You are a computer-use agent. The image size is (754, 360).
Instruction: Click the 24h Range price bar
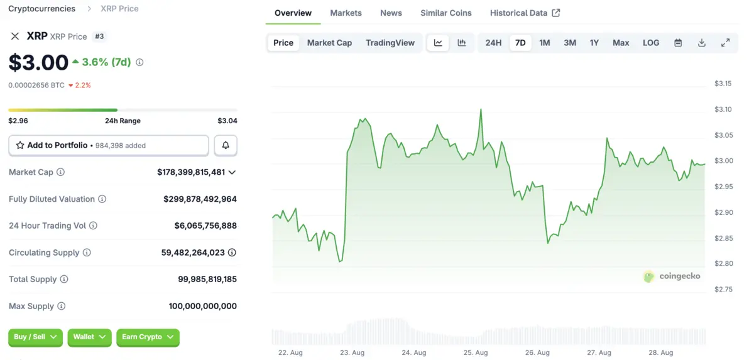123,110
